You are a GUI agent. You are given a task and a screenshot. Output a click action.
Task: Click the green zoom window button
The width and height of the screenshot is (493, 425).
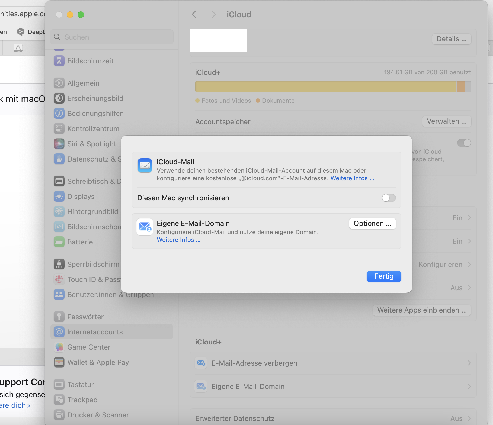click(x=81, y=15)
